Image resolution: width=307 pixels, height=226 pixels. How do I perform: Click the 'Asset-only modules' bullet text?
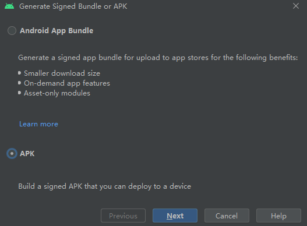[x=57, y=93]
